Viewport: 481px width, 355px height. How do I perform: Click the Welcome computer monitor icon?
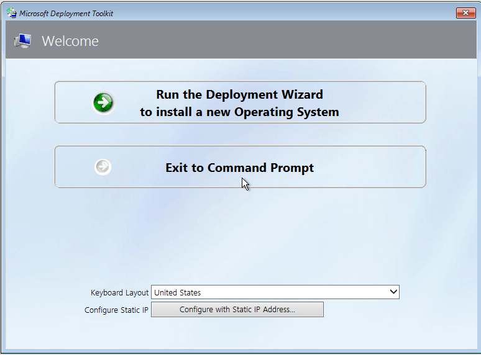(23, 41)
